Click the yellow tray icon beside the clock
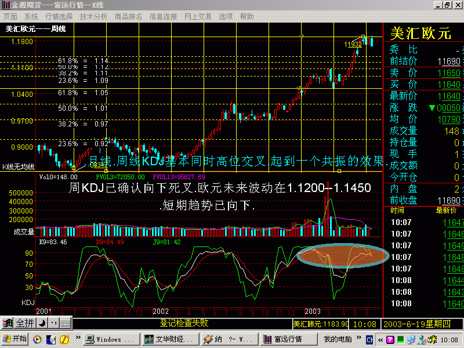 point(432,340)
